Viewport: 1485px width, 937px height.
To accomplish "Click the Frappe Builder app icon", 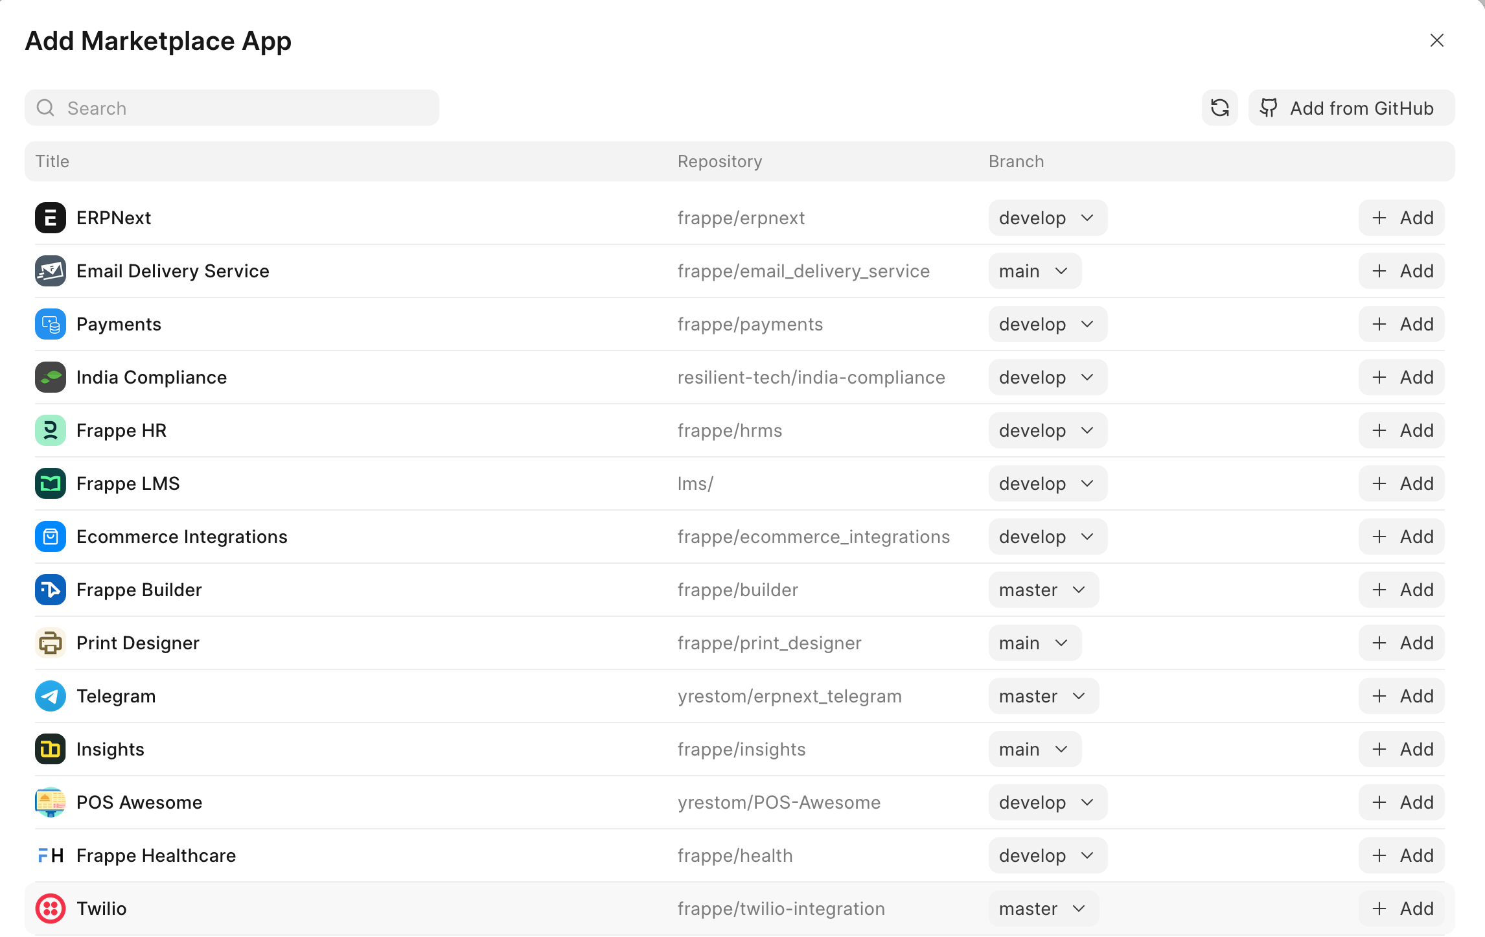I will coord(51,590).
